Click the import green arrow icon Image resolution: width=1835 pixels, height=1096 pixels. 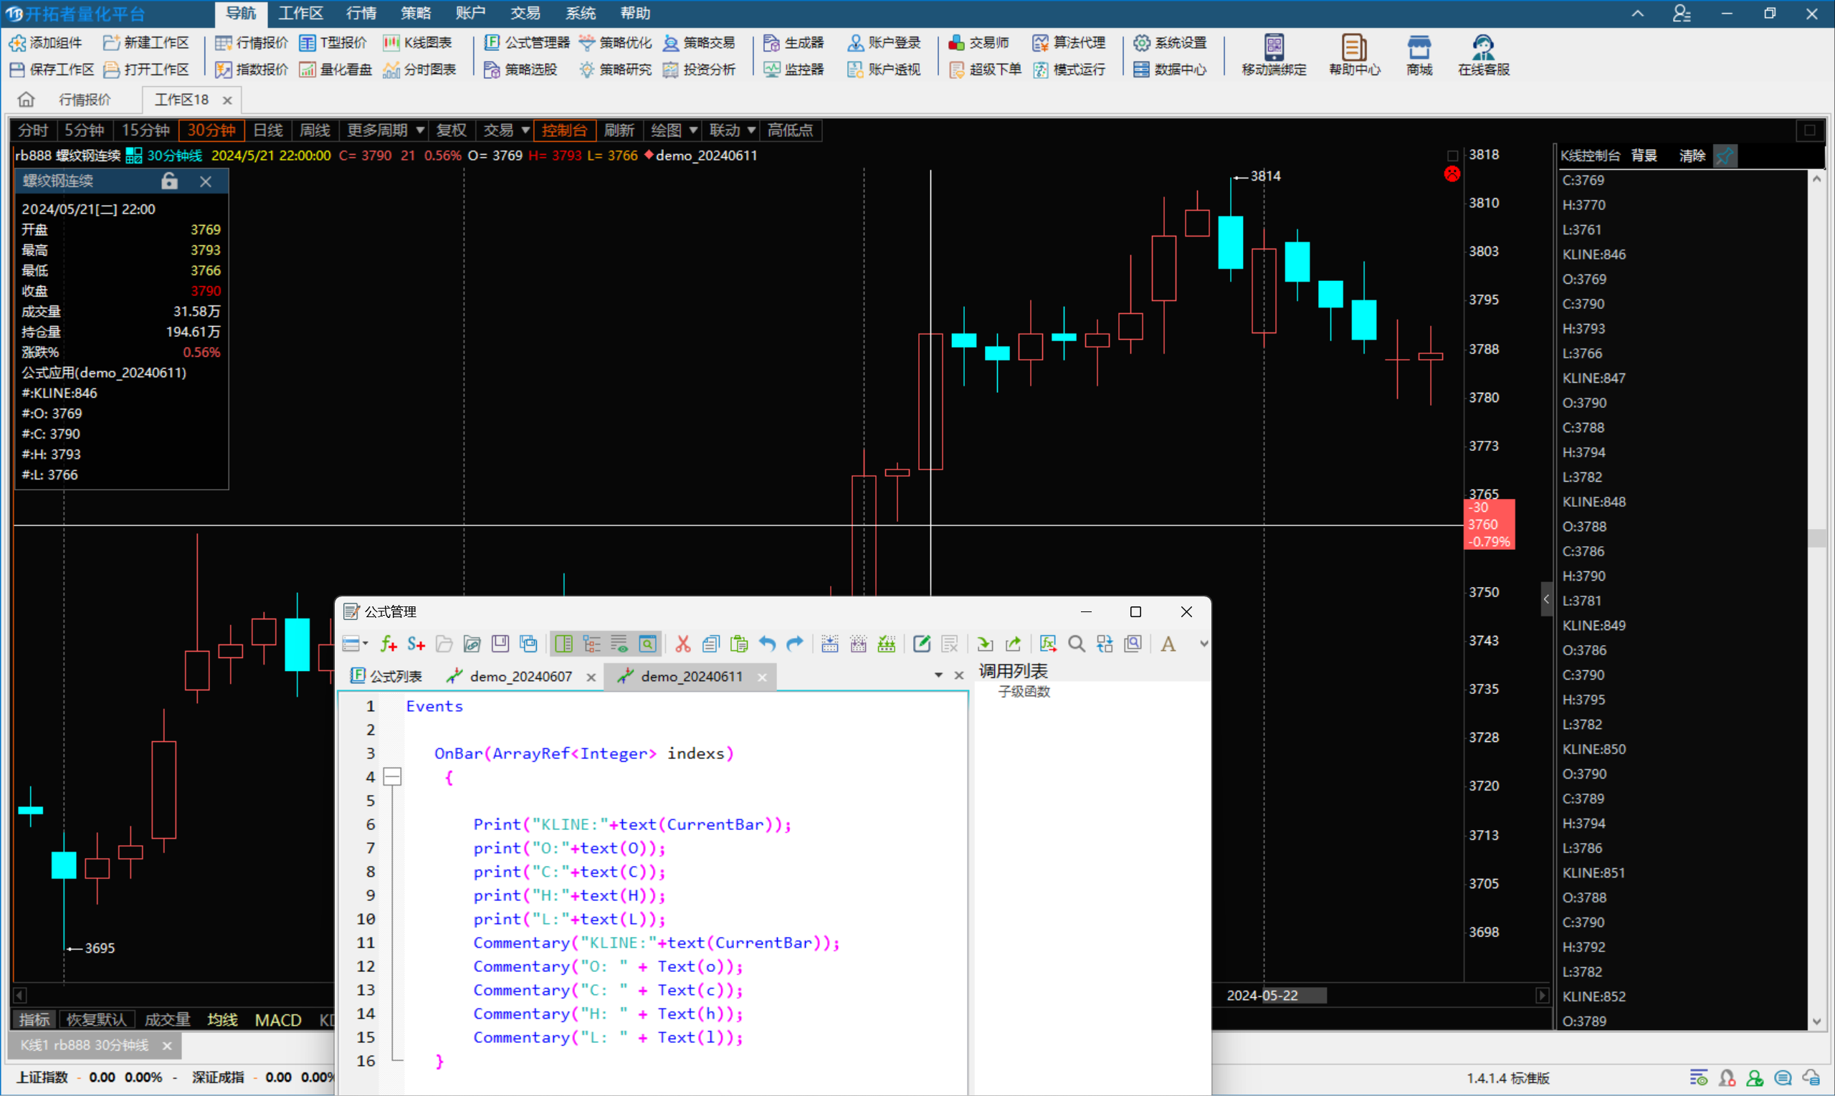click(x=985, y=644)
